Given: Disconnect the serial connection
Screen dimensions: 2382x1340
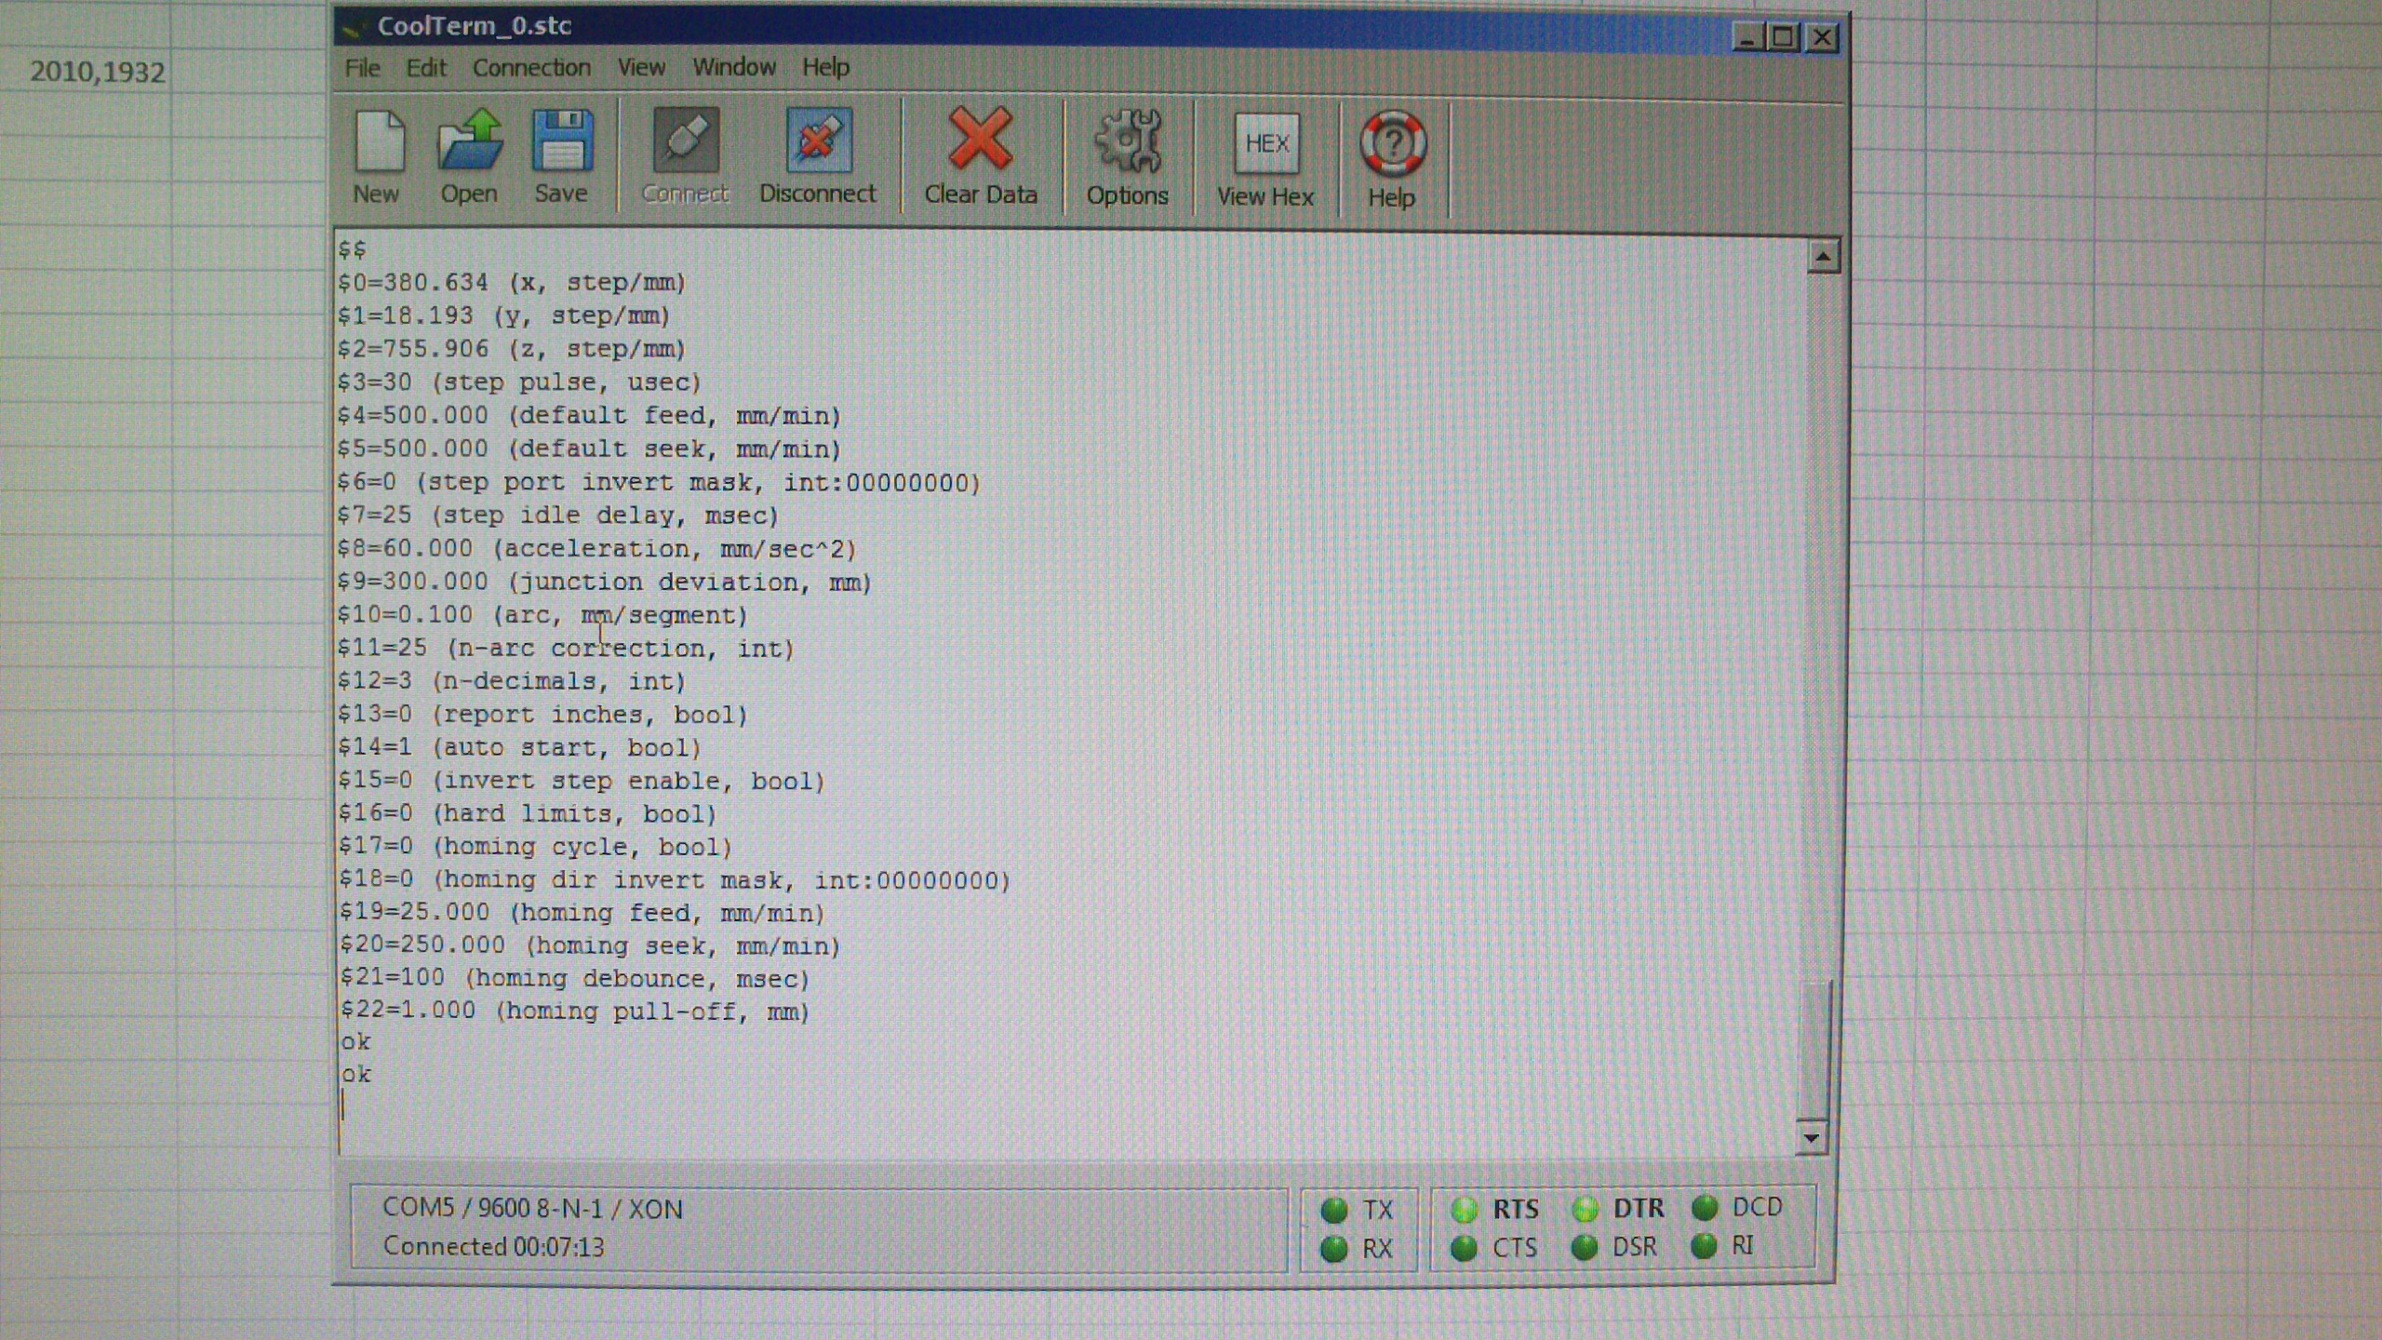Looking at the screenshot, I should [x=818, y=141].
